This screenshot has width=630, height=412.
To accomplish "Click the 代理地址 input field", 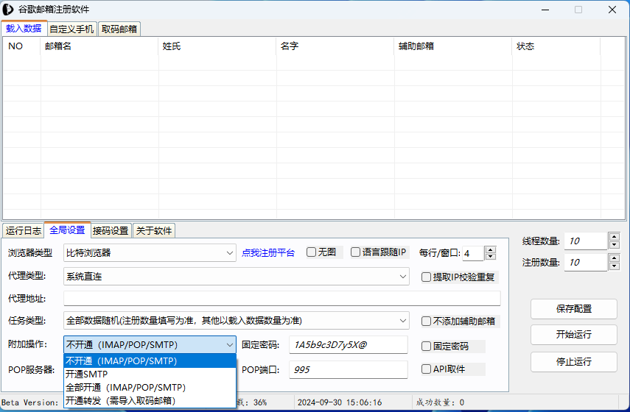I will click(x=281, y=298).
